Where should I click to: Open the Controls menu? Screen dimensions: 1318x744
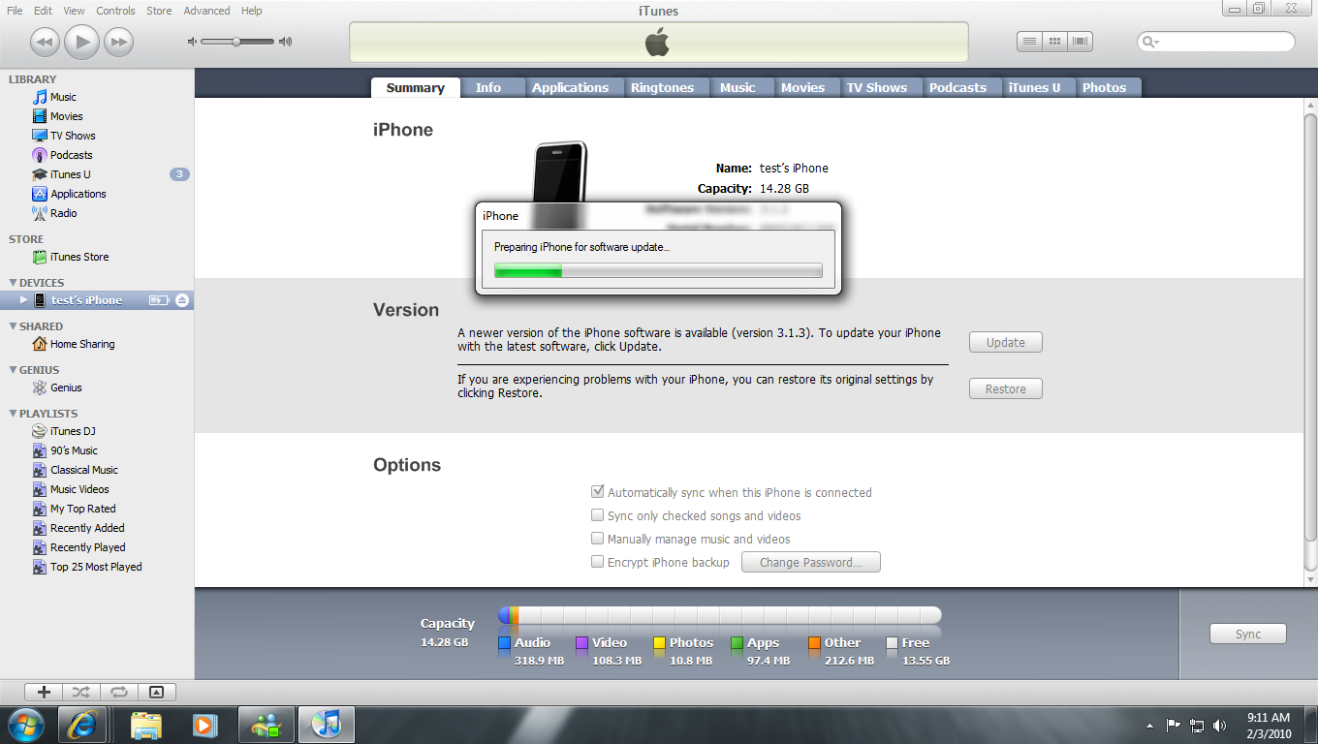(115, 11)
